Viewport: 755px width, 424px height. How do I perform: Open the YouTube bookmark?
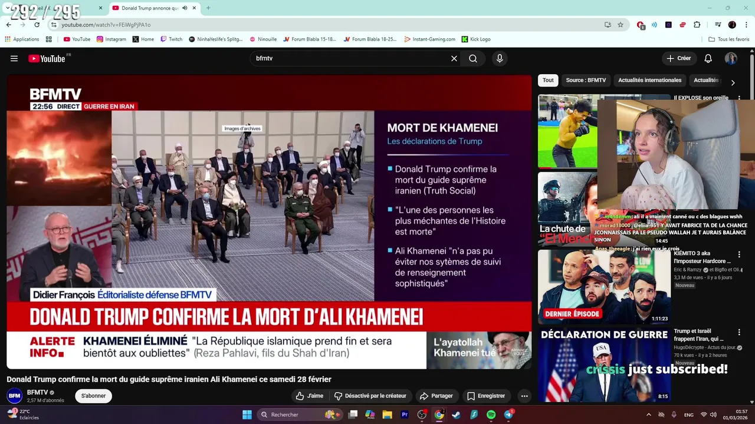[77, 39]
